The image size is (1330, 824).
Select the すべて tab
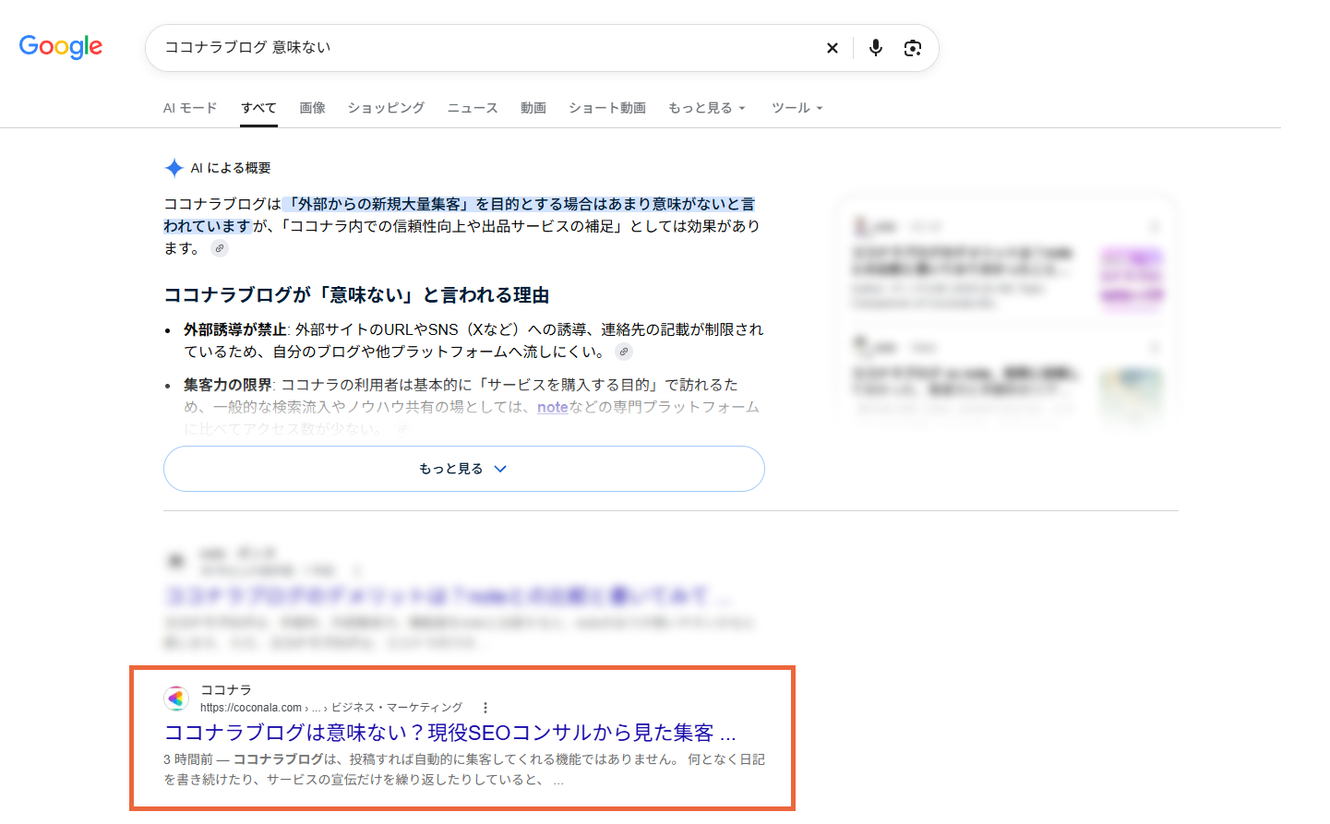click(258, 108)
